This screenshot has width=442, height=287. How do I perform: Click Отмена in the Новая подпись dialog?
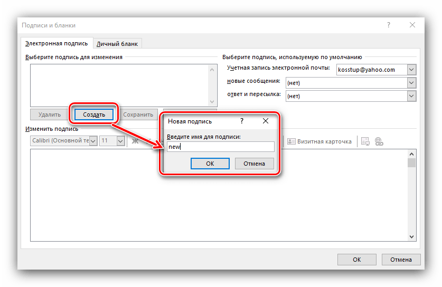tap(254, 164)
